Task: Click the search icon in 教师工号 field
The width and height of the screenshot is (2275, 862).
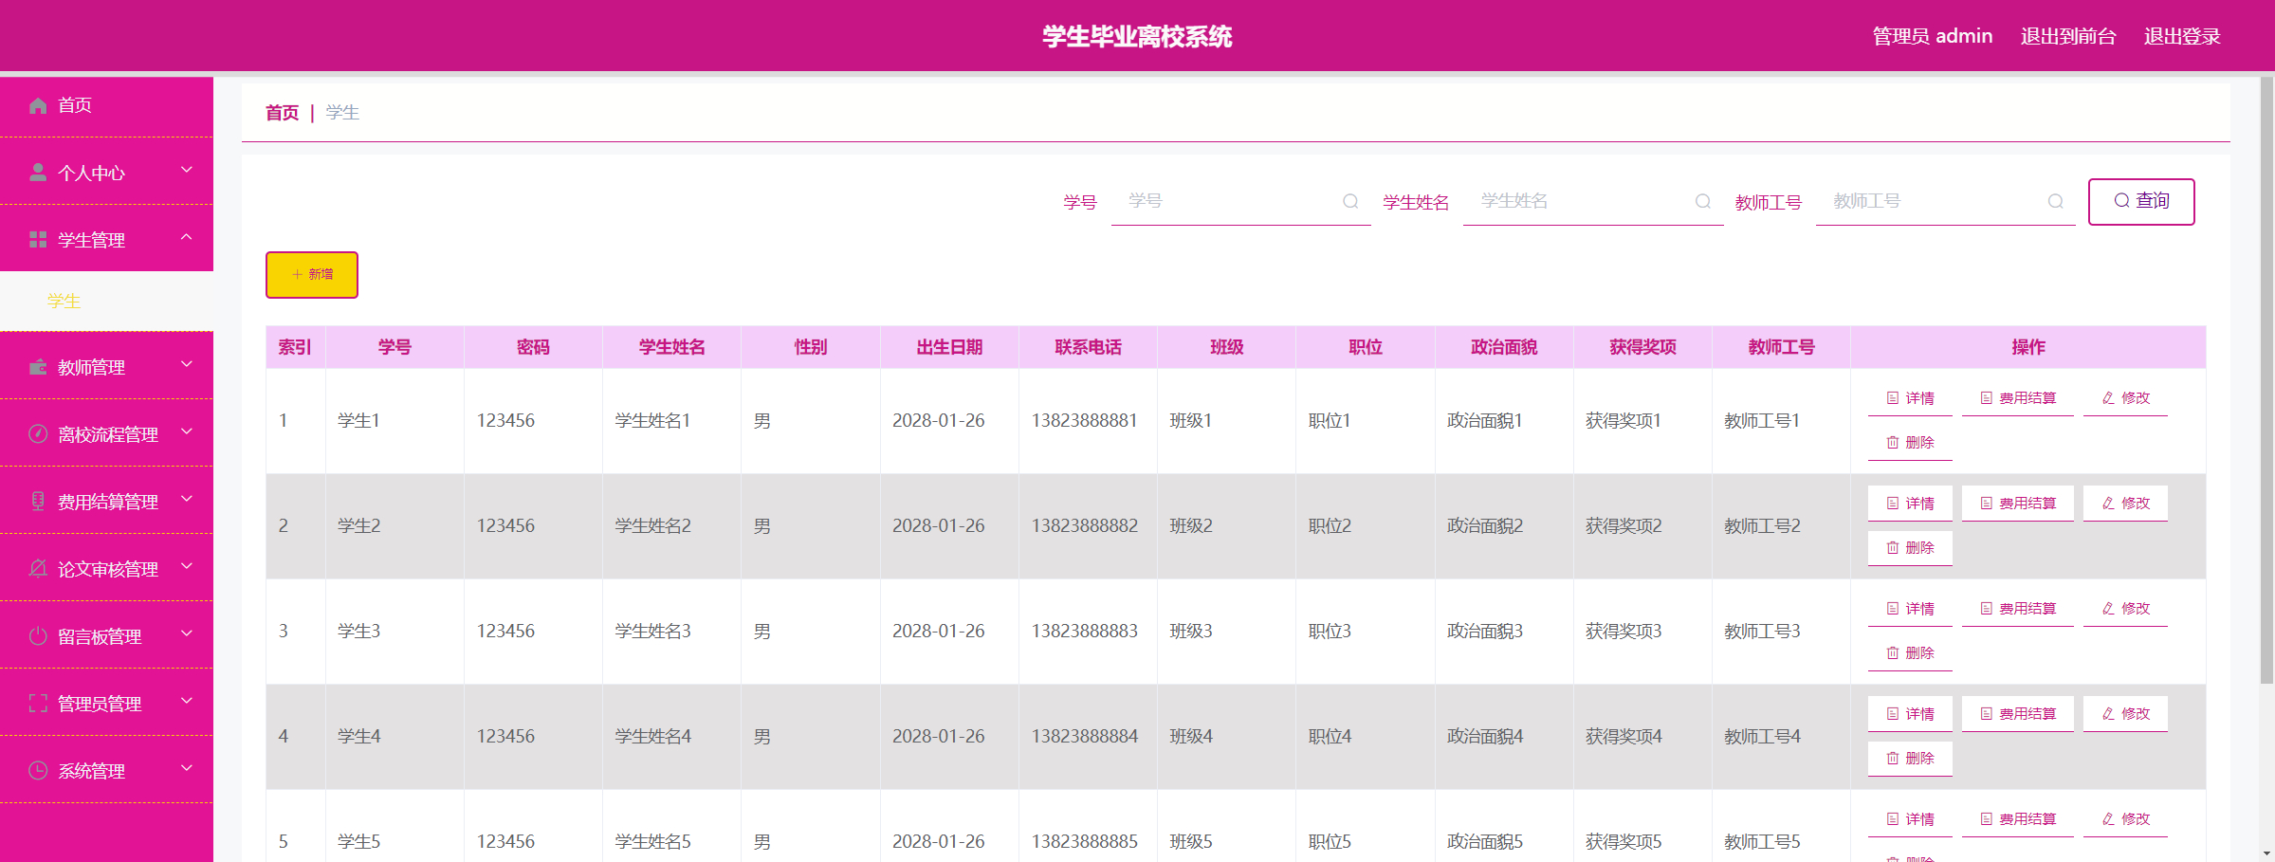Action: 2055,201
